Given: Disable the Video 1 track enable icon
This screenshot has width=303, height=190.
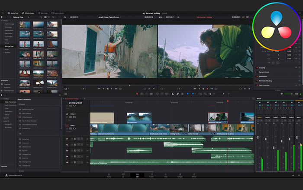Looking at the screenshot, I should point(74,129).
